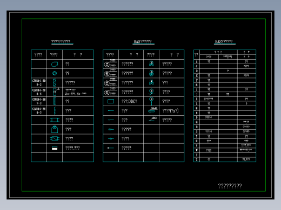The image size is (281, 210).
Task: Pick the circular fan symbol with triangle
Action: [x=55, y=73]
